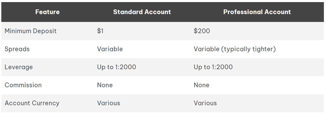Click the $1 minimum deposit value
Screen dimensions: 326x117
(x=100, y=31)
